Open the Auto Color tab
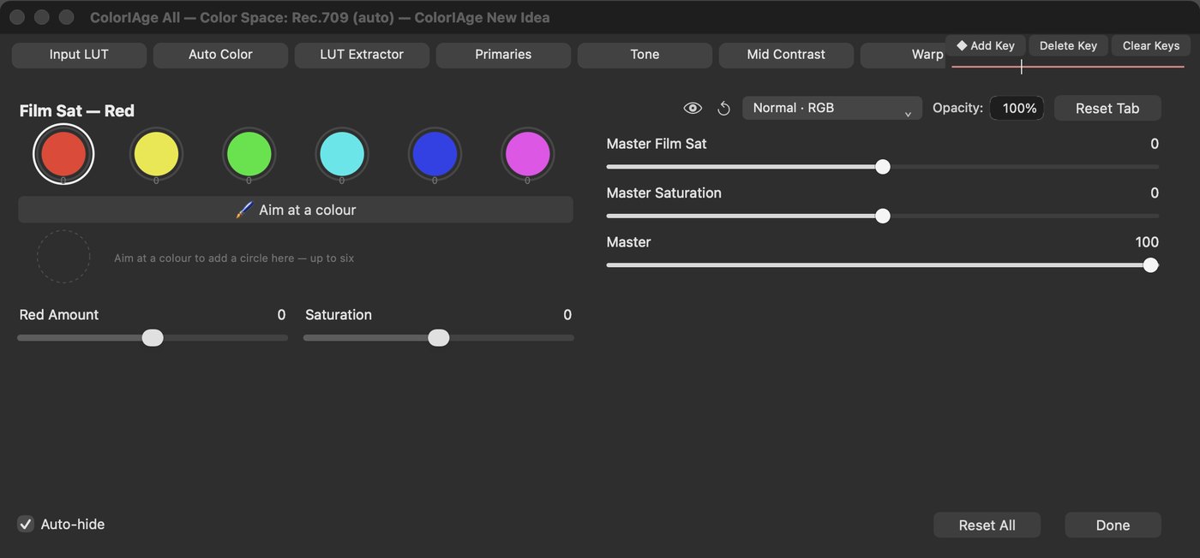The height and width of the screenshot is (558, 1200). 220,54
